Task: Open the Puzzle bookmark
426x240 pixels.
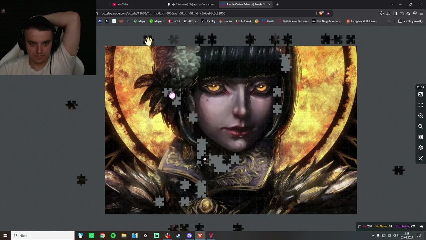Action: 268,21
